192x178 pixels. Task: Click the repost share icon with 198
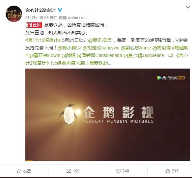click(x=69, y=171)
